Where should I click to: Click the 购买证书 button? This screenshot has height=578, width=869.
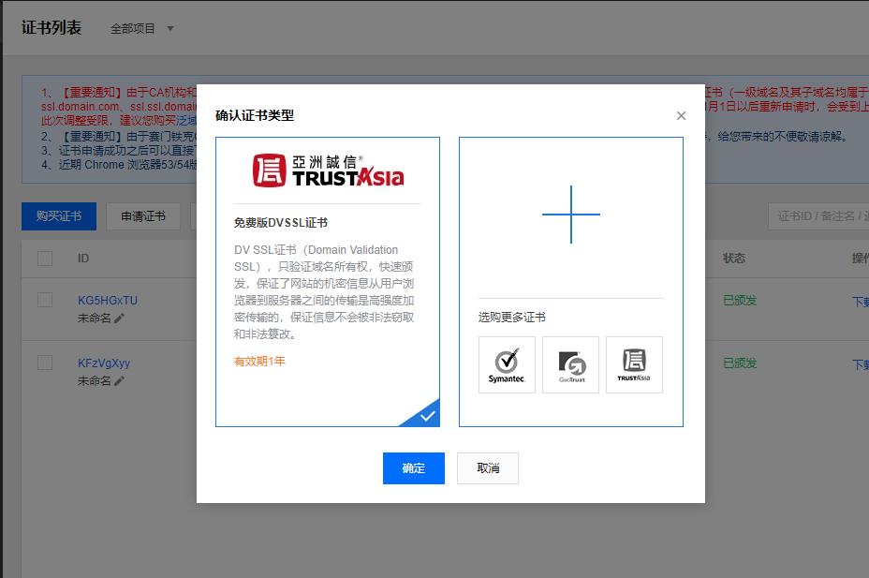pos(59,216)
